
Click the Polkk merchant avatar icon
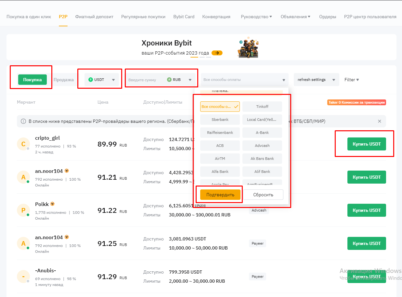click(23, 210)
